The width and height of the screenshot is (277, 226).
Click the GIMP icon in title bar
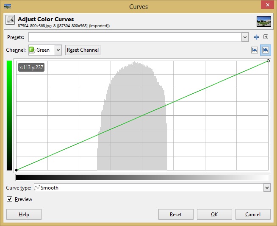[7, 6]
